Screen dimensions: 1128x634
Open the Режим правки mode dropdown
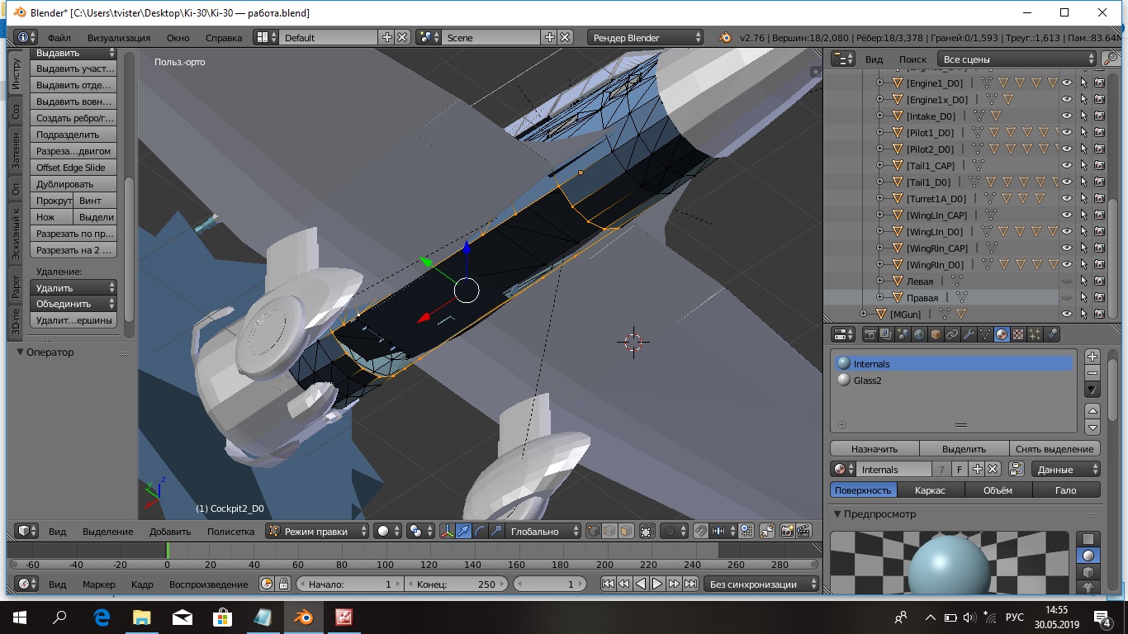(318, 532)
